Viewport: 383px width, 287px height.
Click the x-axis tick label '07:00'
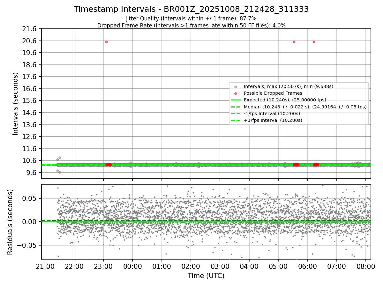coord(337,267)
